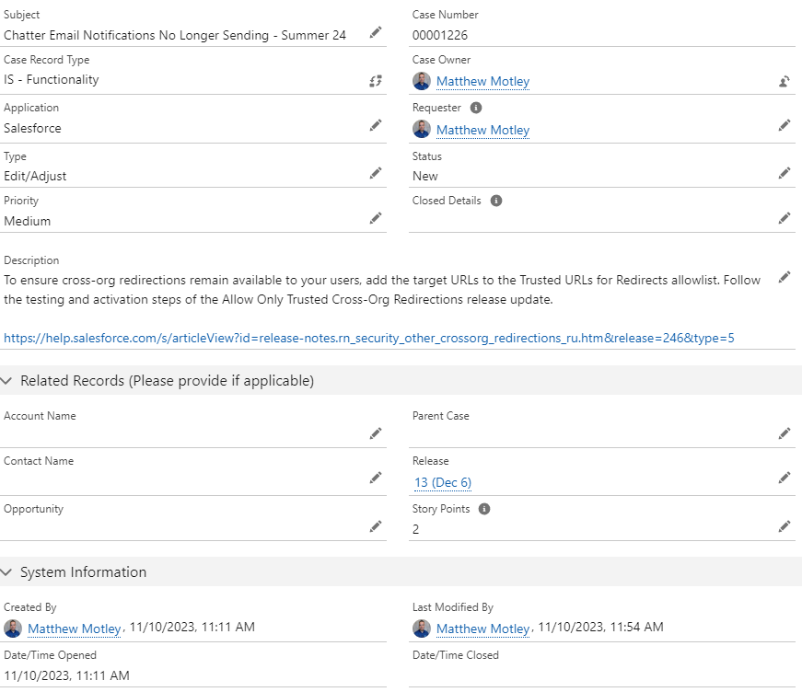
Task: Click the Requester info help icon
Action: (x=476, y=108)
